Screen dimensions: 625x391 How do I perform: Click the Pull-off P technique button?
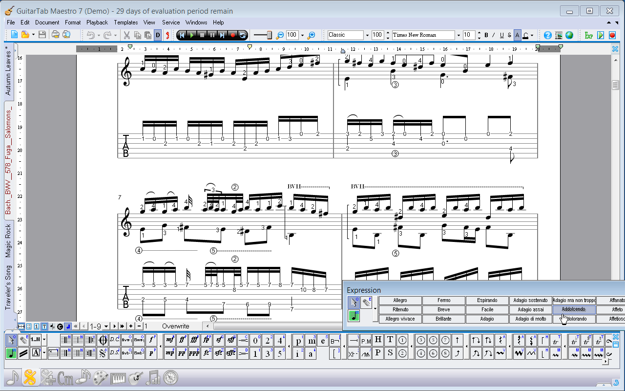(x=378, y=353)
